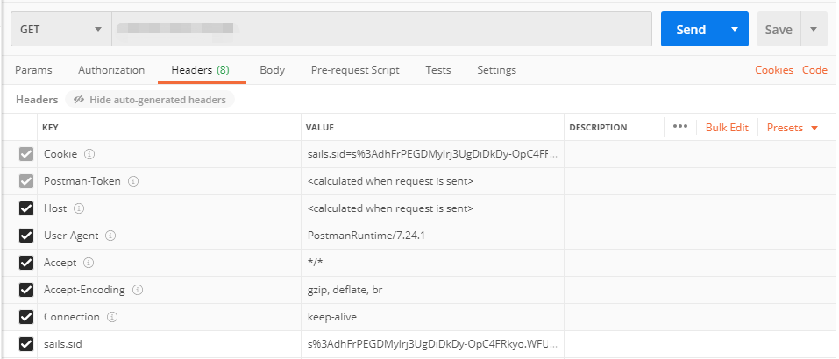The image size is (839, 359).
Task: Hide auto-generated headers with the eye icon
Action: tap(79, 100)
